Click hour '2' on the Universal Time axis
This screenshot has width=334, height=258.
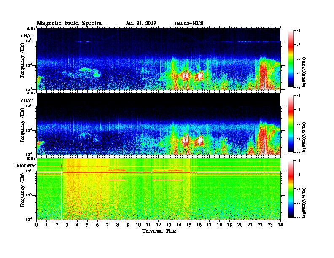click(x=57, y=225)
